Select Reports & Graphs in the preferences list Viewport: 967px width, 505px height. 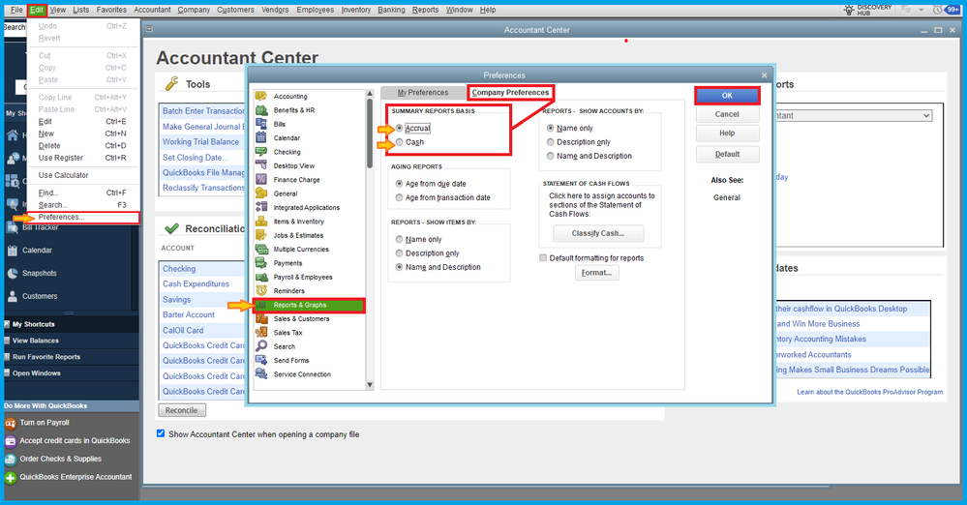coord(309,305)
